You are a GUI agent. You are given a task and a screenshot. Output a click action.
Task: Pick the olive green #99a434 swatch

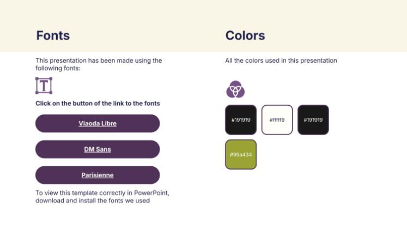pyautogui.click(x=241, y=154)
